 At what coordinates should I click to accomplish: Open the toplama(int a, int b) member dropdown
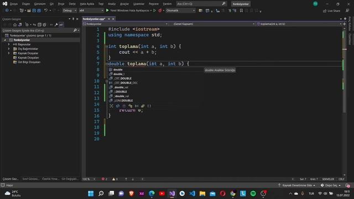coord(299,24)
